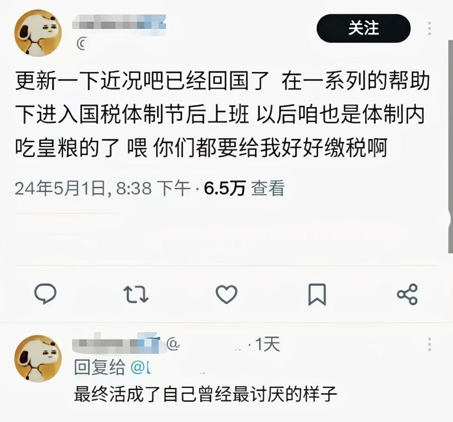Open the reply author's avatar

38,359
